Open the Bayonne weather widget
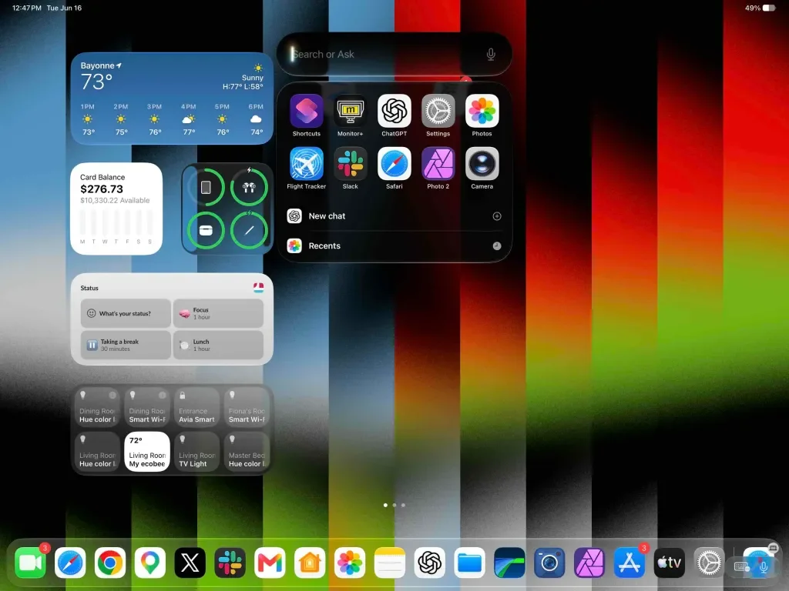789x591 pixels. [172, 98]
